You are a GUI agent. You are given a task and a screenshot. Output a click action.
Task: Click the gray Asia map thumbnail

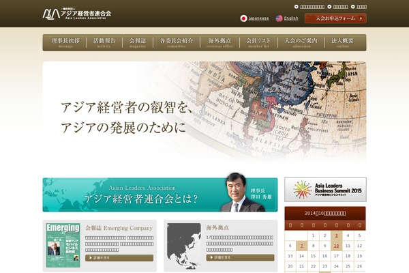point(184,246)
